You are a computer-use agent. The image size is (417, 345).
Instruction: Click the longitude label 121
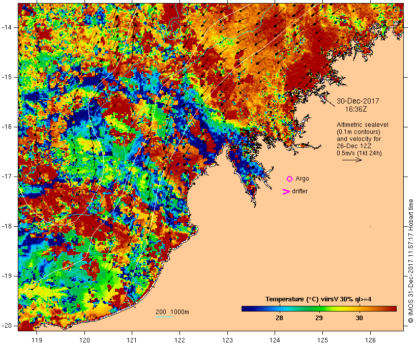coord(132,340)
